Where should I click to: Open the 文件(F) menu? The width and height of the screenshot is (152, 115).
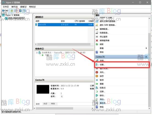(x=6, y=7)
